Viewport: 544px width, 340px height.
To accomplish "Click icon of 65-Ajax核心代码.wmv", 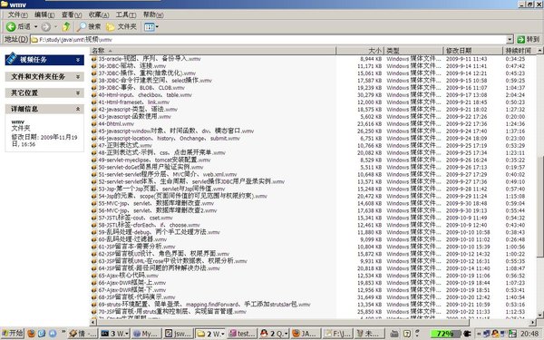I will [94, 276].
